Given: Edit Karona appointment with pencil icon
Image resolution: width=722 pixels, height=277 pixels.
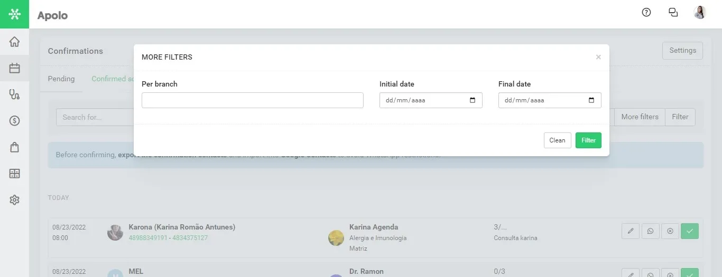Looking at the screenshot, I should tap(631, 231).
